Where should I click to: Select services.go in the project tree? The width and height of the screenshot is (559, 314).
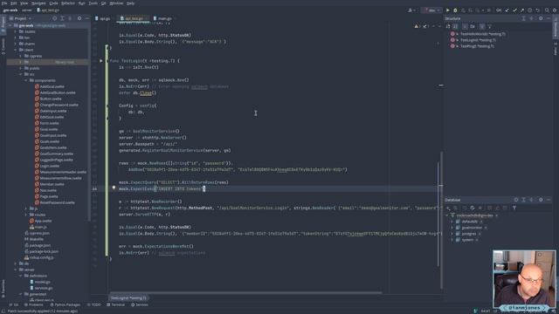click(x=41, y=288)
